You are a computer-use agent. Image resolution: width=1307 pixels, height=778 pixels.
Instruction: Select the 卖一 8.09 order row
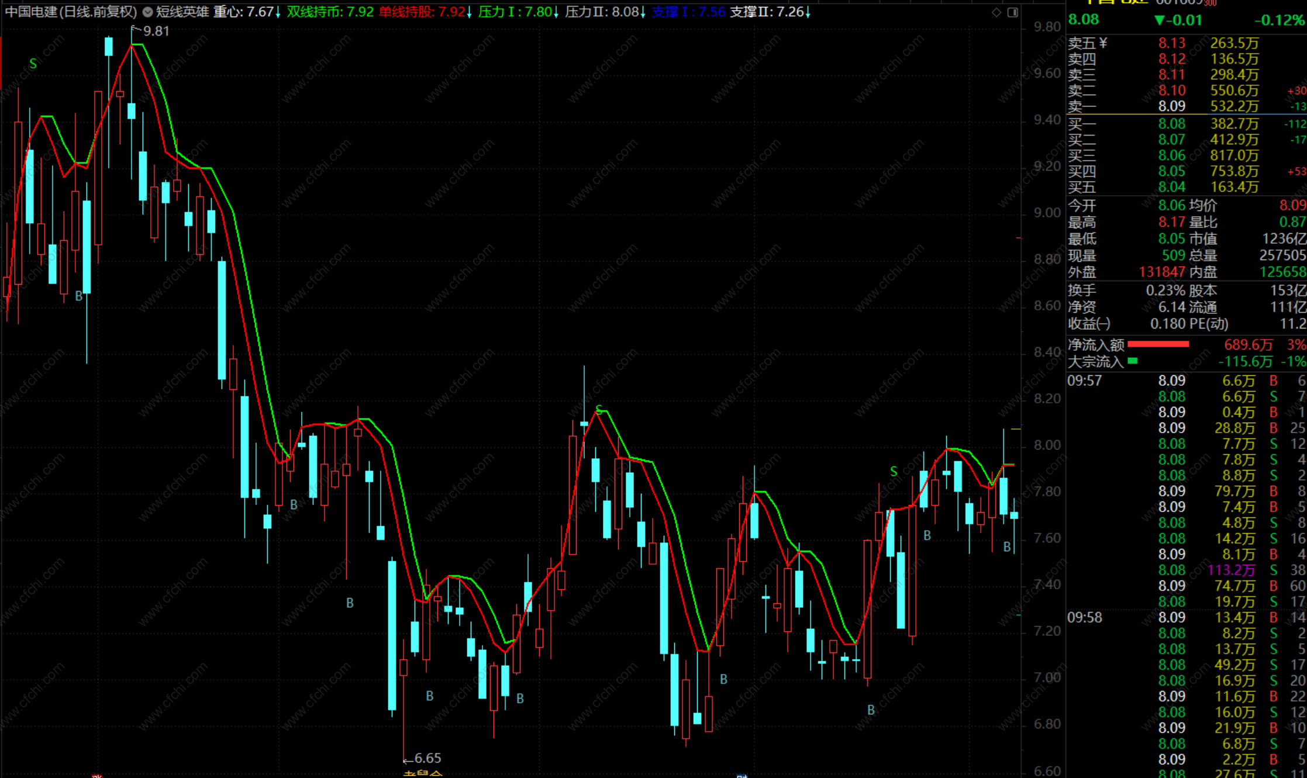click(x=1171, y=106)
